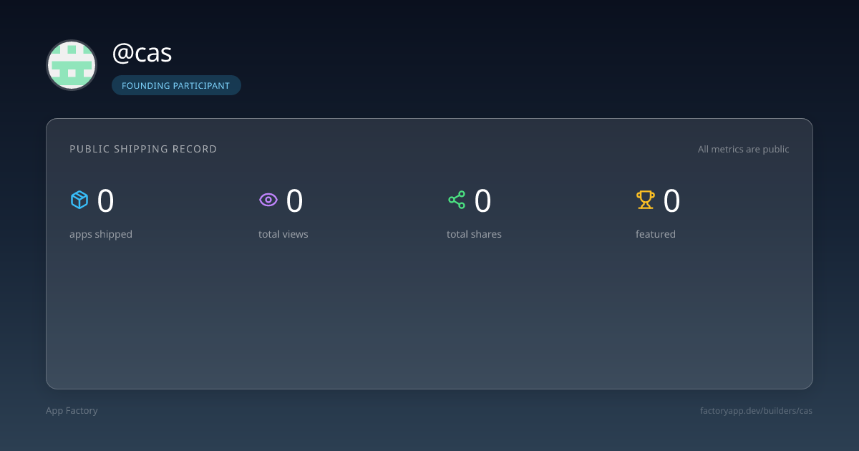Image resolution: width=859 pixels, height=451 pixels.
Task: Click the 'All metrics are public' note
Action: click(x=744, y=149)
